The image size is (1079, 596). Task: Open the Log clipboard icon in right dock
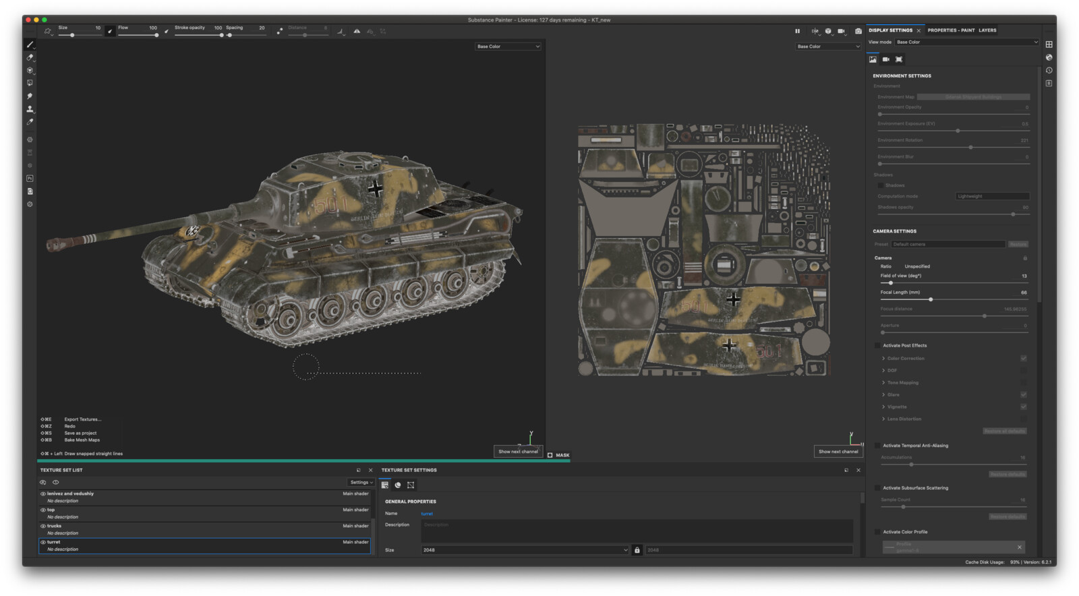1049,84
